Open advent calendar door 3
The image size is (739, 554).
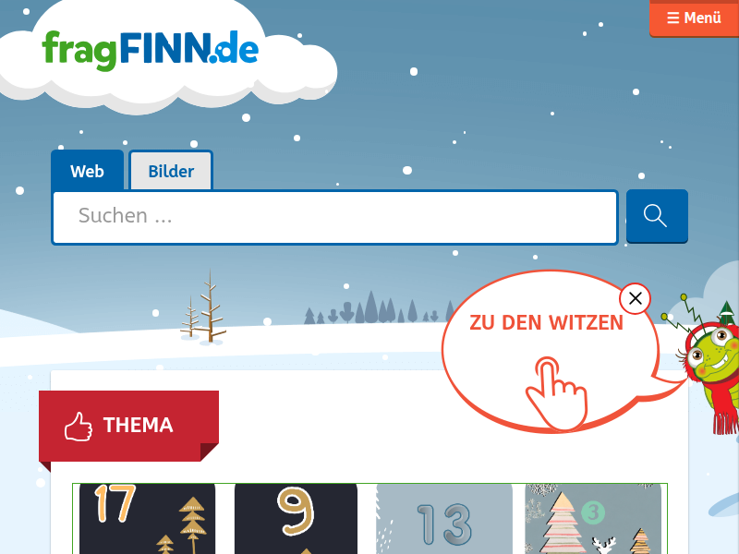pyautogui.click(x=593, y=519)
